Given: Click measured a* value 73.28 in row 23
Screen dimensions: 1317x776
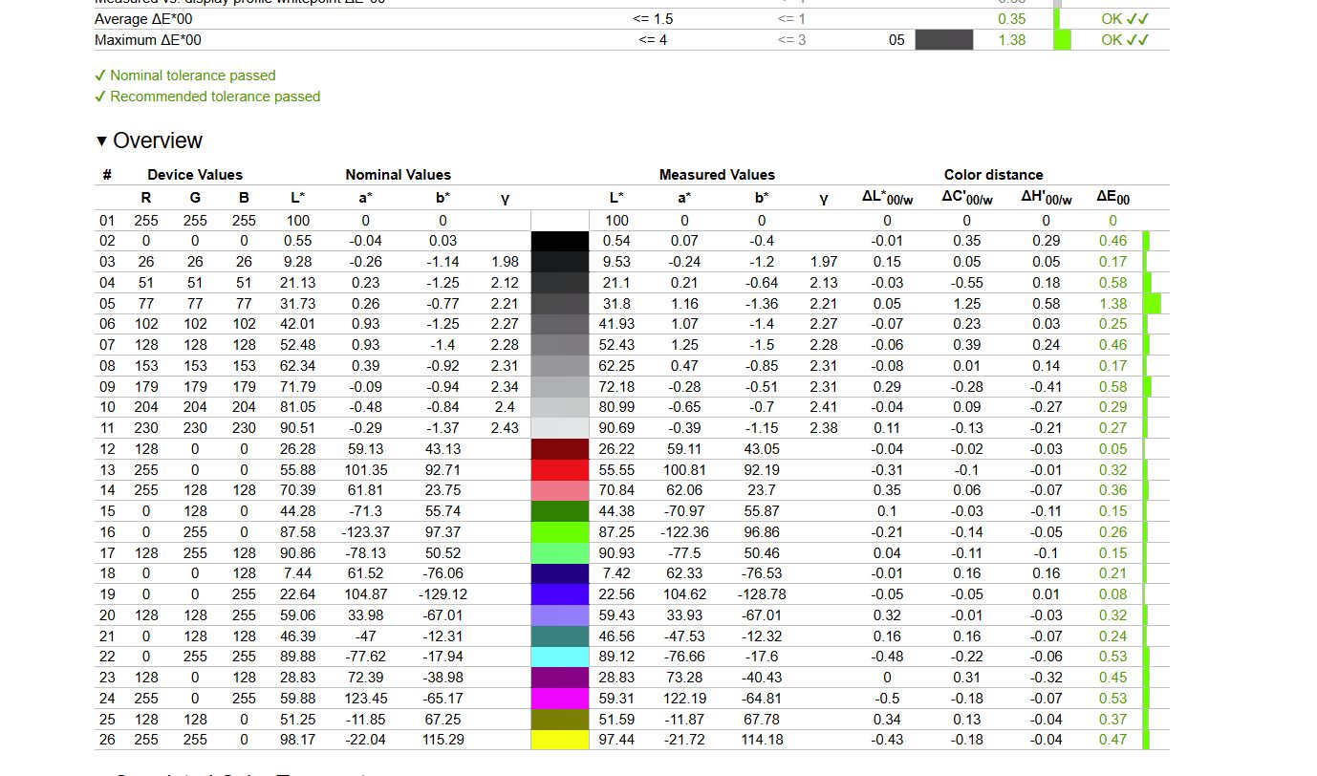Looking at the screenshot, I should (x=683, y=678).
